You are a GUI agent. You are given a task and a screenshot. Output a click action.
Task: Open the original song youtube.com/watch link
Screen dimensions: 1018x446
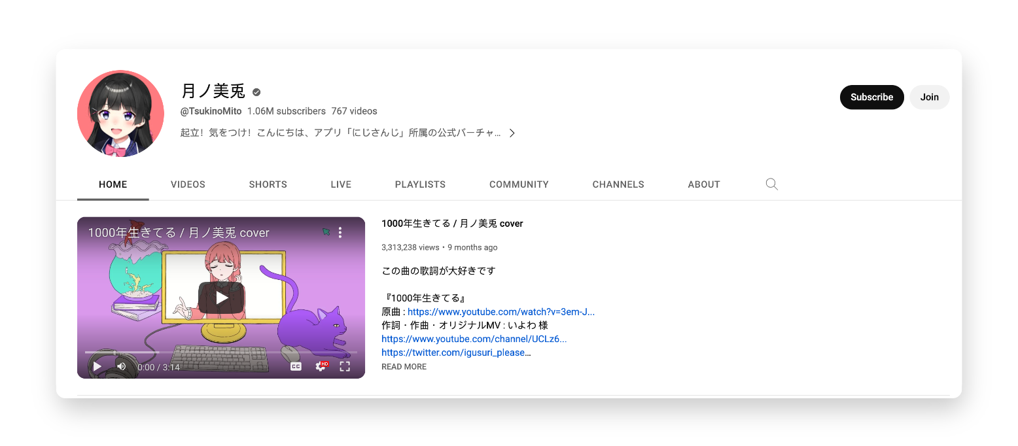coord(501,311)
